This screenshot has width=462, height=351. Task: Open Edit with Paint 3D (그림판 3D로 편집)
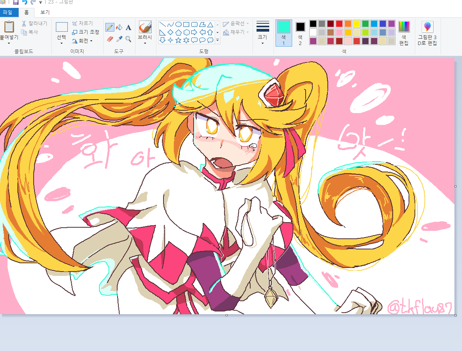[427, 33]
